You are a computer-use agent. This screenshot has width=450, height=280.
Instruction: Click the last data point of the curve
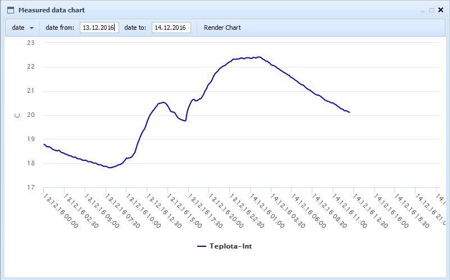point(349,112)
